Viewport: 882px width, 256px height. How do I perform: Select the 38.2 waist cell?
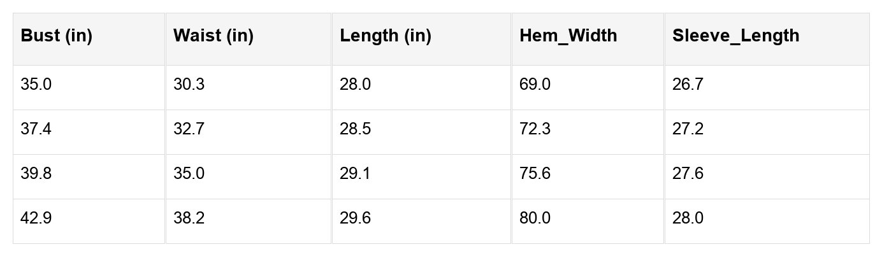coord(189,218)
